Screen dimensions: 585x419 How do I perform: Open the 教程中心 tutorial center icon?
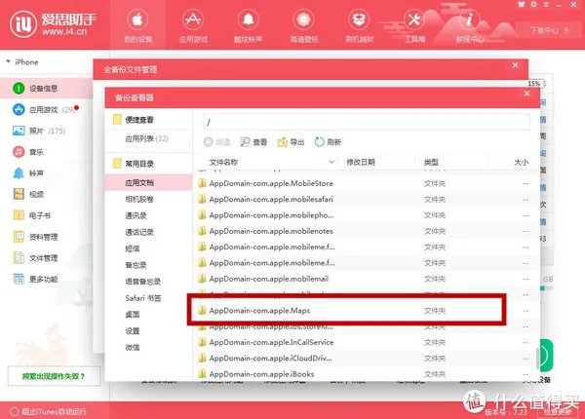[469, 25]
